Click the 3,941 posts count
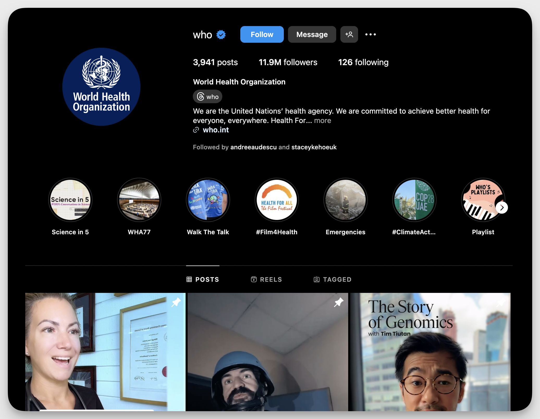 [215, 62]
